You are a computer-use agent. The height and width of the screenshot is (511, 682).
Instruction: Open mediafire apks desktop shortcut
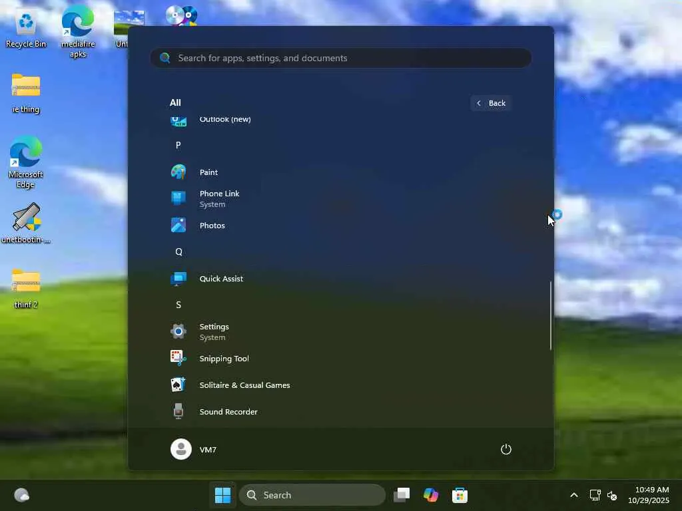click(x=78, y=31)
